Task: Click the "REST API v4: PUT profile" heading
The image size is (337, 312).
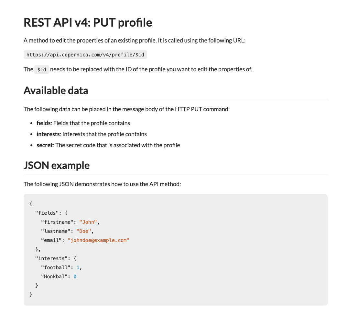Action: point(88,22)
